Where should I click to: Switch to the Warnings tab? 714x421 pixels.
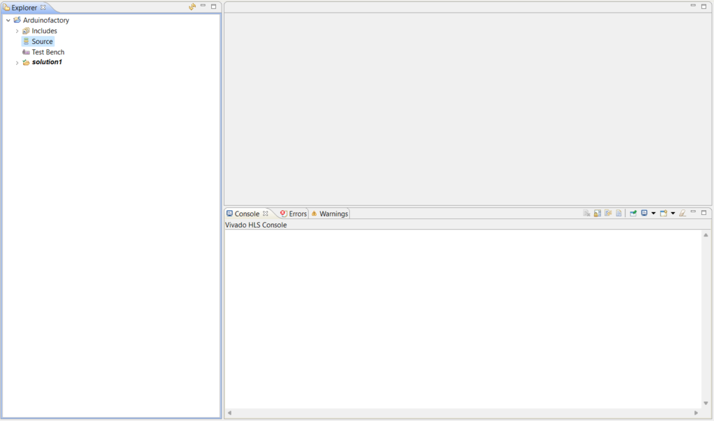click(333, 214)
